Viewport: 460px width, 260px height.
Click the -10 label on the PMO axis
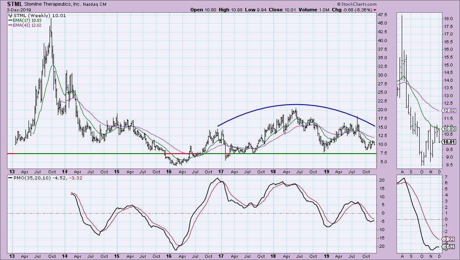382,230
